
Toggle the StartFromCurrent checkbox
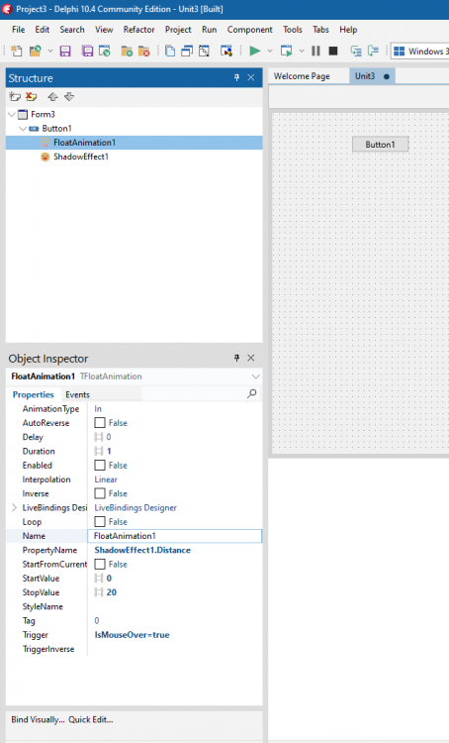click(x=100, y=564)
